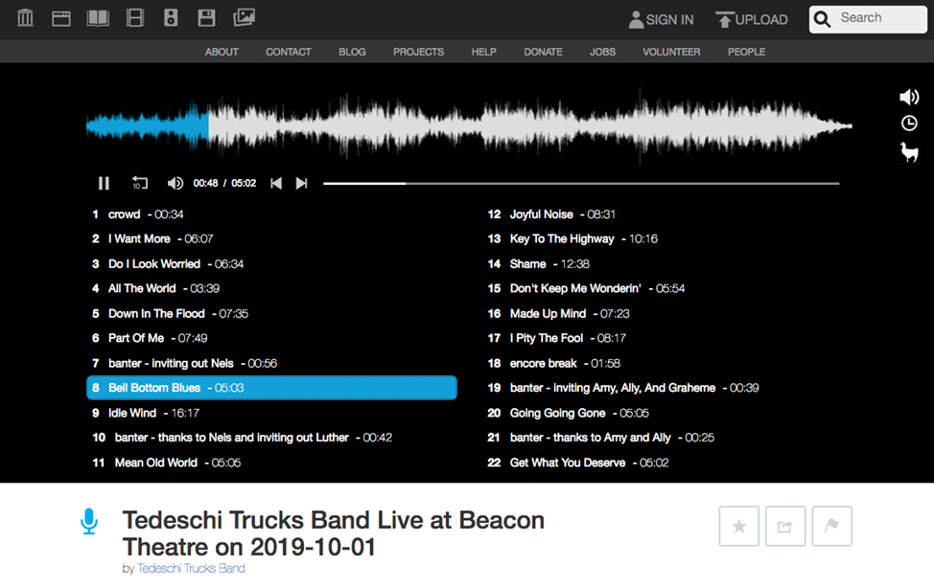Play track 5 Down In The Flood
The image size is (934, 588).
170,314
